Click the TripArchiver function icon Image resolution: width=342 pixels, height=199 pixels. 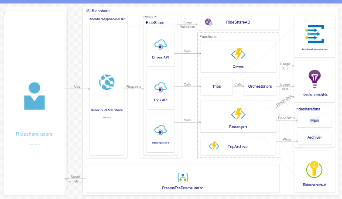[x=214, y=146]
